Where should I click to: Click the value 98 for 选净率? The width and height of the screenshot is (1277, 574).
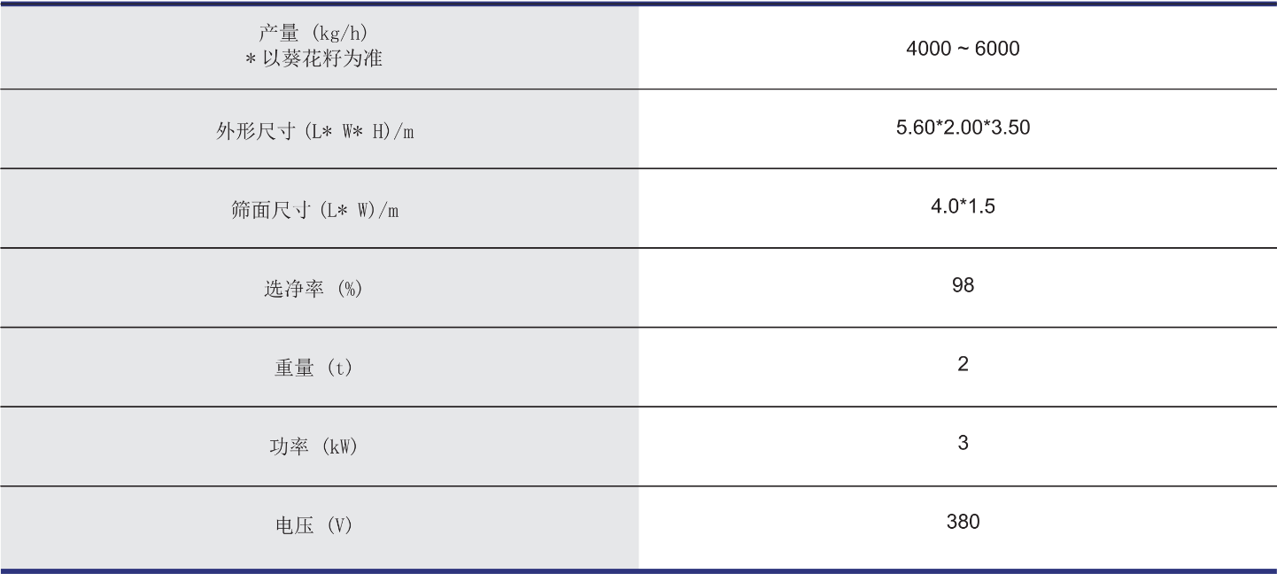point(963,285)
